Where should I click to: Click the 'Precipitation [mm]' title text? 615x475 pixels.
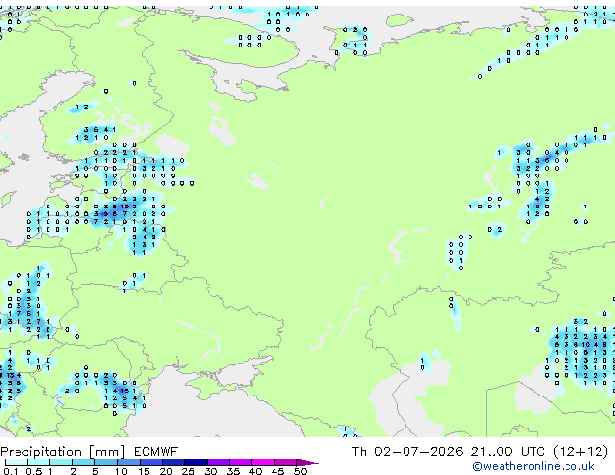[x=63, y=452]
